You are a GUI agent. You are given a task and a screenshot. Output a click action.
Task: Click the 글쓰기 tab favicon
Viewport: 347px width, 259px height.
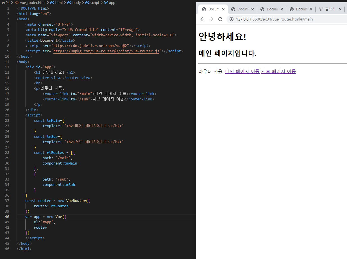point(321,9)
